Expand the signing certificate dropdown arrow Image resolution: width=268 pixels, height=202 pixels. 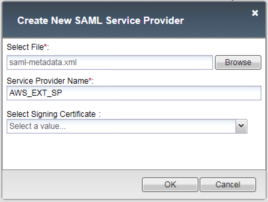(x=241, y=126)
